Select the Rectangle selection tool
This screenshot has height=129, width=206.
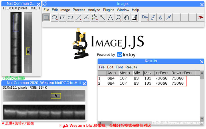tap(46, 18)
